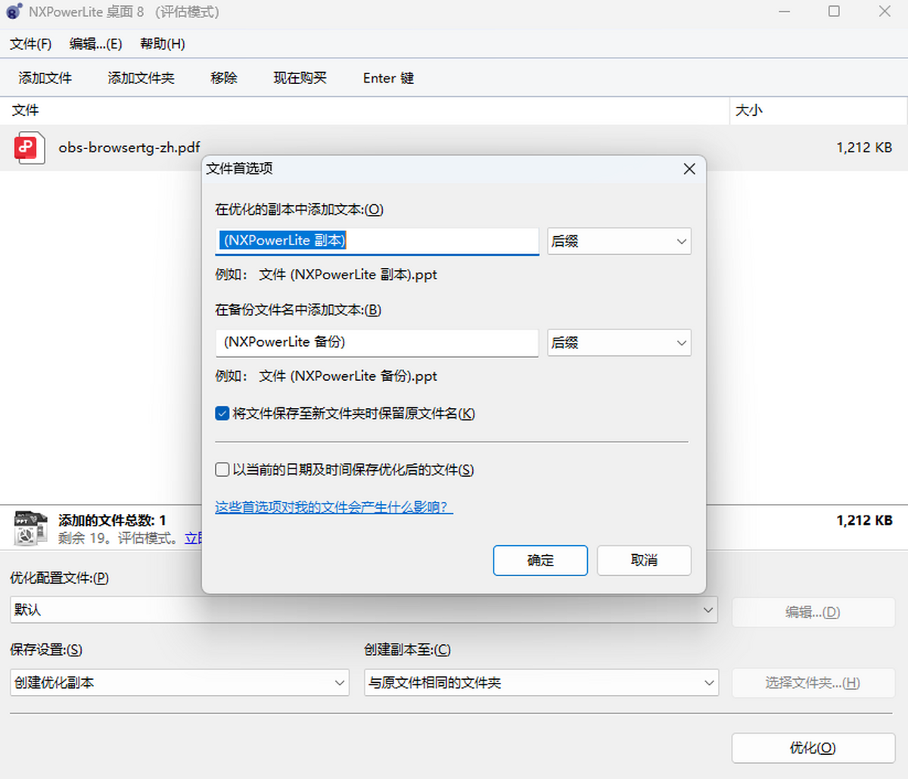Expand the 与原文件相同的文件夹 dropdown
The width and height of the screenshot is (908, 779).
click(x=540, y=683)
